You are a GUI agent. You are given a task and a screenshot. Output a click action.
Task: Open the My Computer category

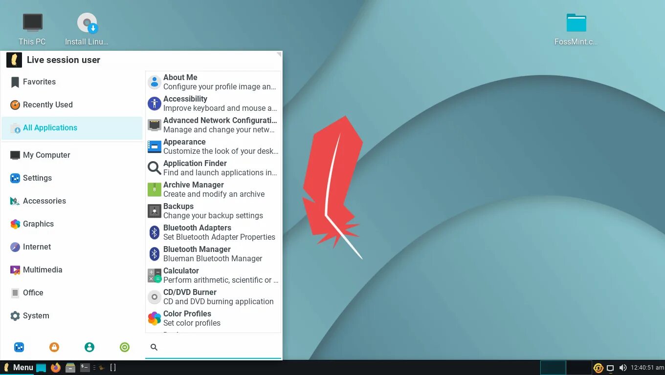(x=72, y=155)
